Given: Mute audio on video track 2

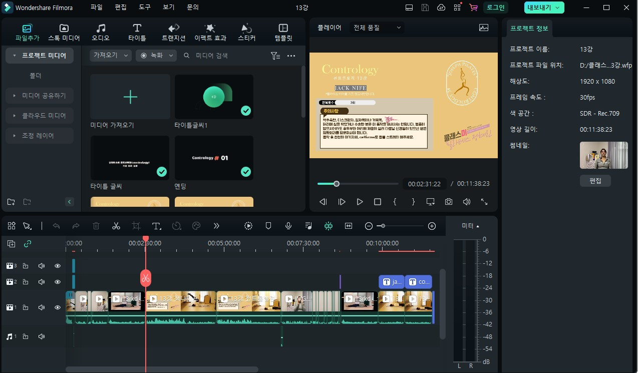Looking at the screenshot, I should point(42,282).
